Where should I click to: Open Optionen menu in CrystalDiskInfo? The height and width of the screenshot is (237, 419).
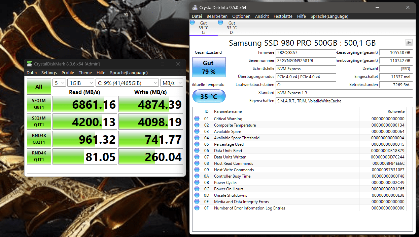tap(241, 16)
